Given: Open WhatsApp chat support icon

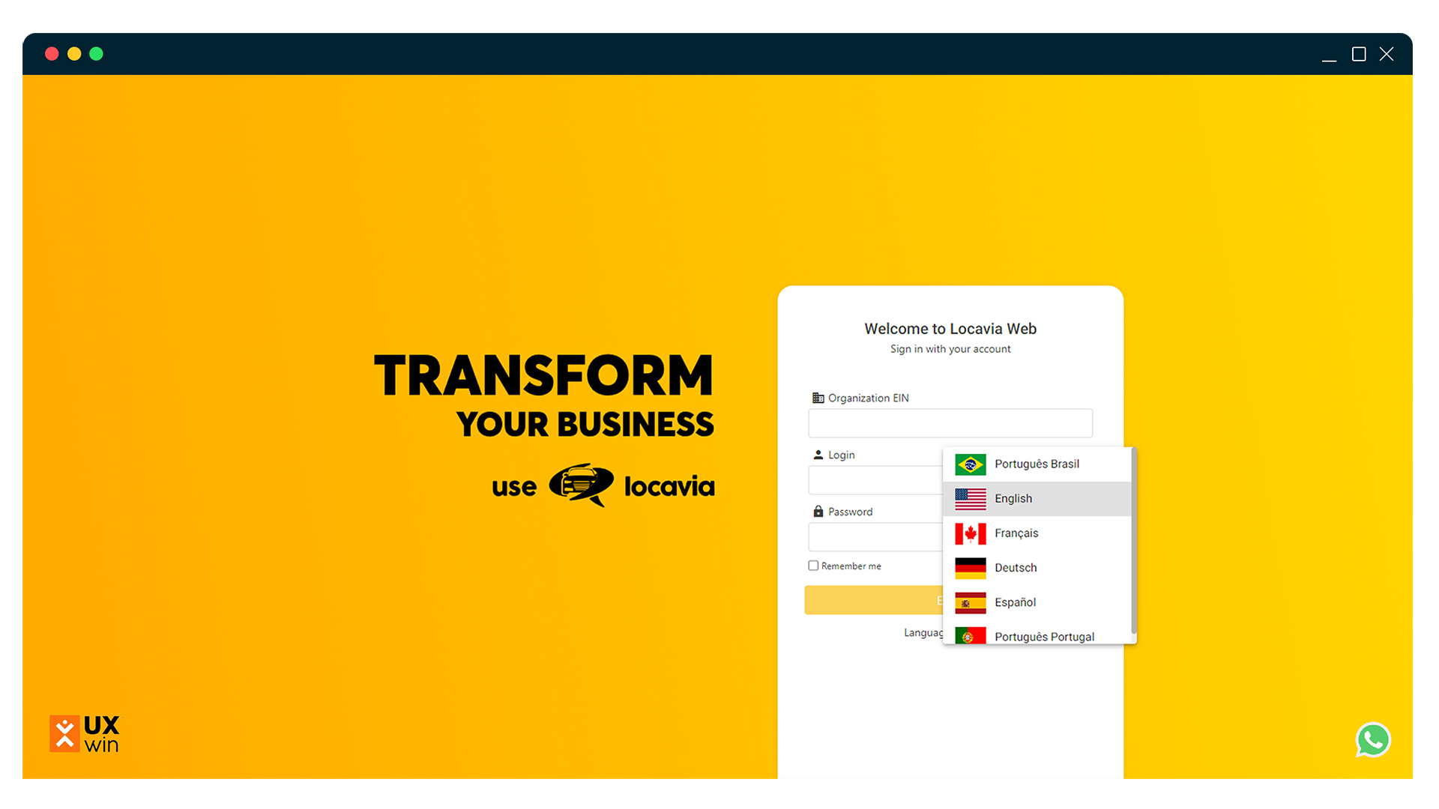Looking at the screenshot, I should 1373,740.
